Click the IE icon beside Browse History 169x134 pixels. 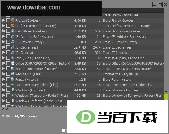point(13,42)
